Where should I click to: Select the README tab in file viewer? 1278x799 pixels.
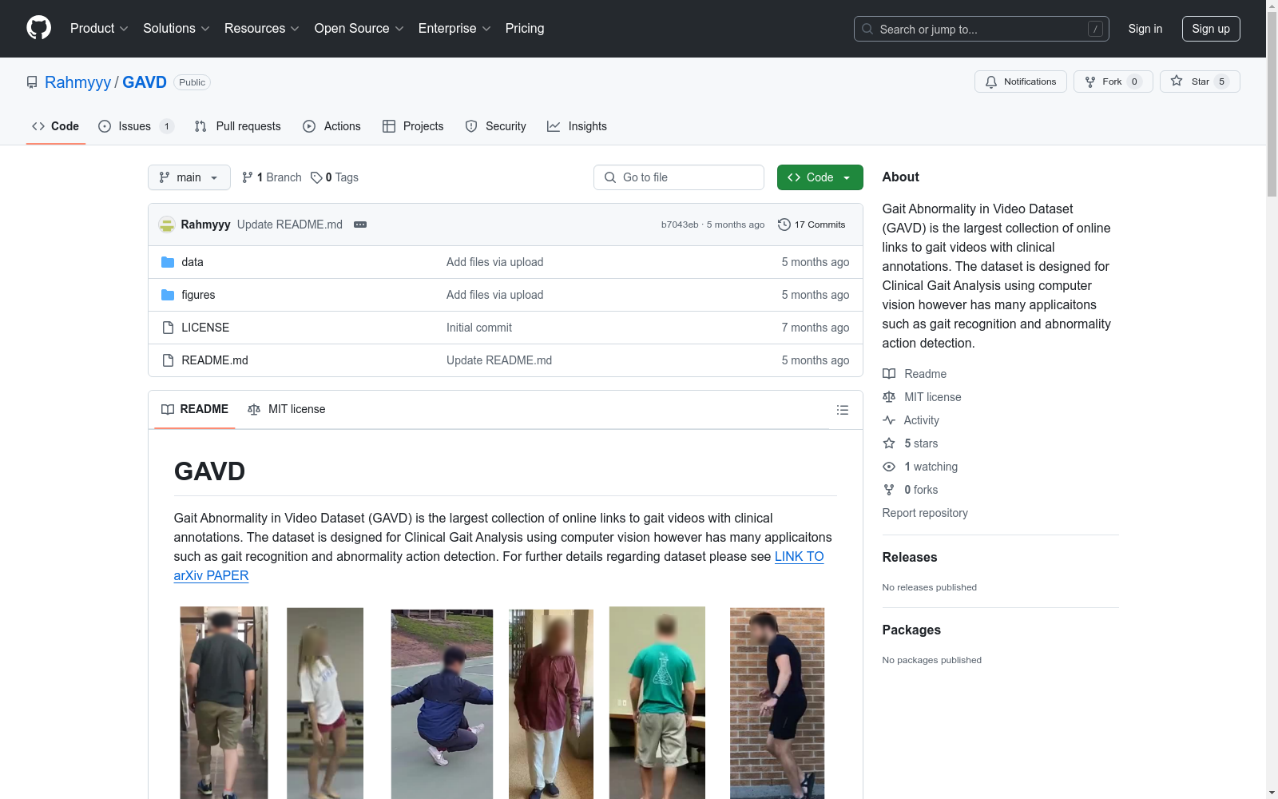click(x=195, y=409)
